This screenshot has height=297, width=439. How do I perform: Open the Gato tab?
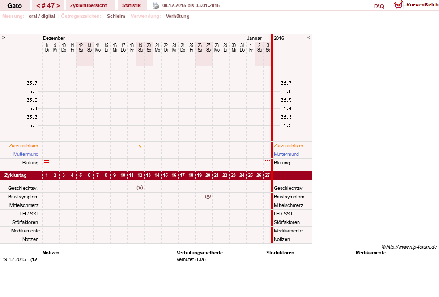[x=15, y=6]
